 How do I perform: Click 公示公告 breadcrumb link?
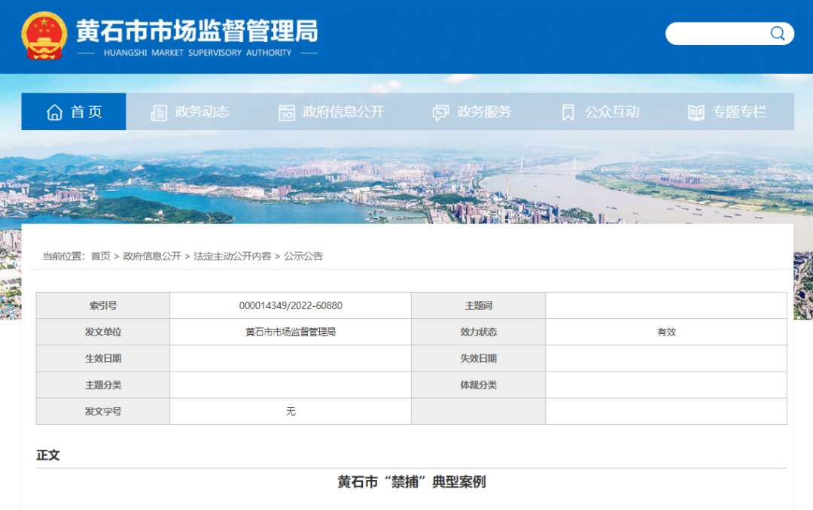(303, 256)
